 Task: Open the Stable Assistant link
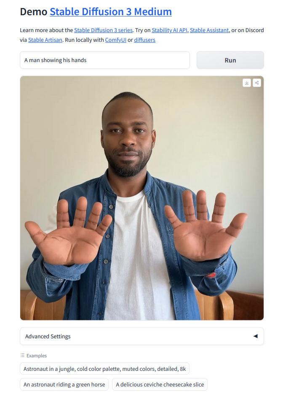(209, 30)
